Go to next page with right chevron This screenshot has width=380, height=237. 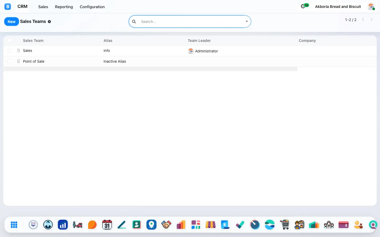pos(372,19)
